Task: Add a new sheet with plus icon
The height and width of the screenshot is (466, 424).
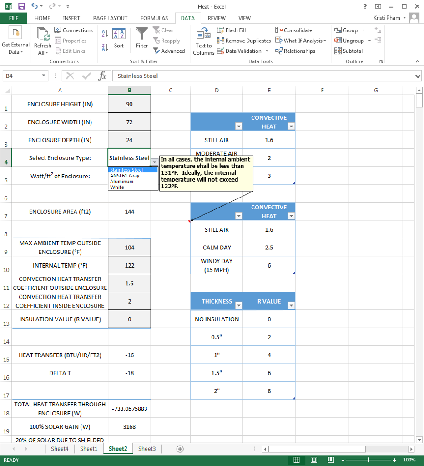Action: [x=180, y=449]
